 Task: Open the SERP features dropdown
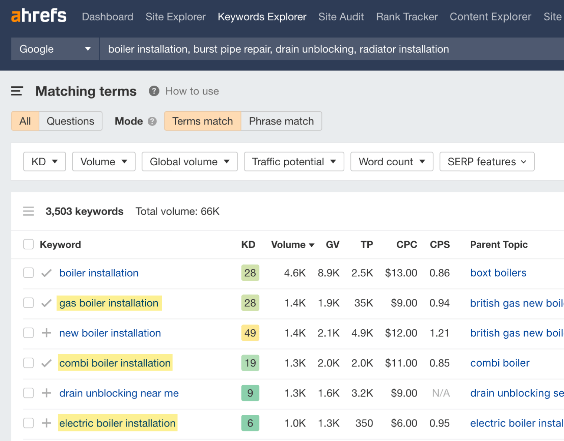point(486,161)
